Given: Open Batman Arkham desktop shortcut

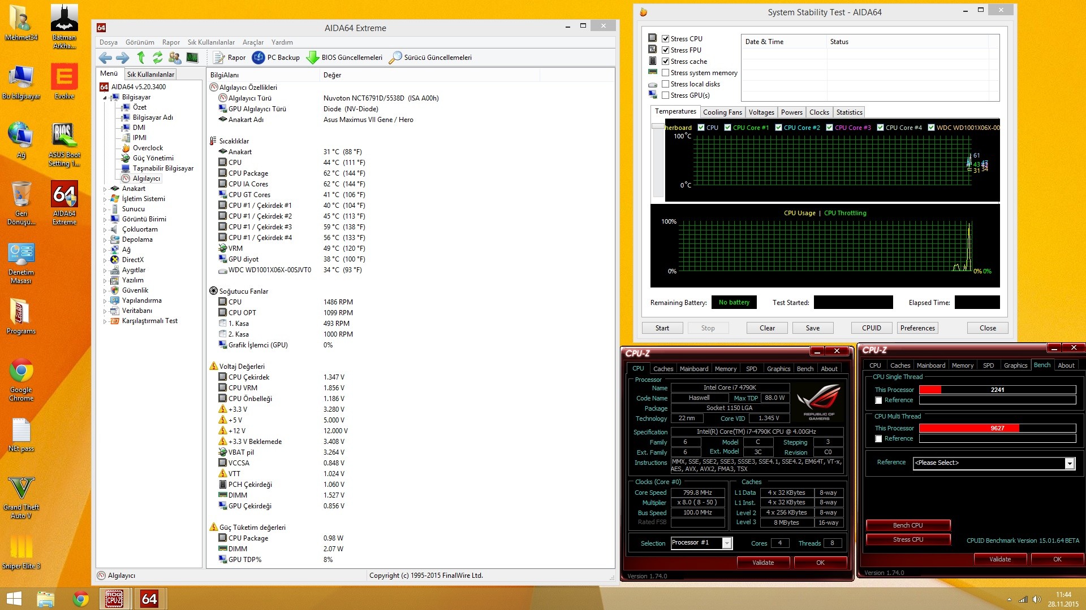Looking at the screenshot, I should pyautogui.click(x=64, y=26).
